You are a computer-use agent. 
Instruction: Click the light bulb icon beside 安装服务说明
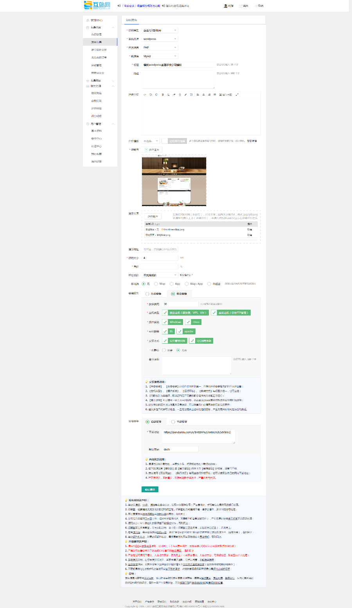pyautogui.click(x=147, y=382)
